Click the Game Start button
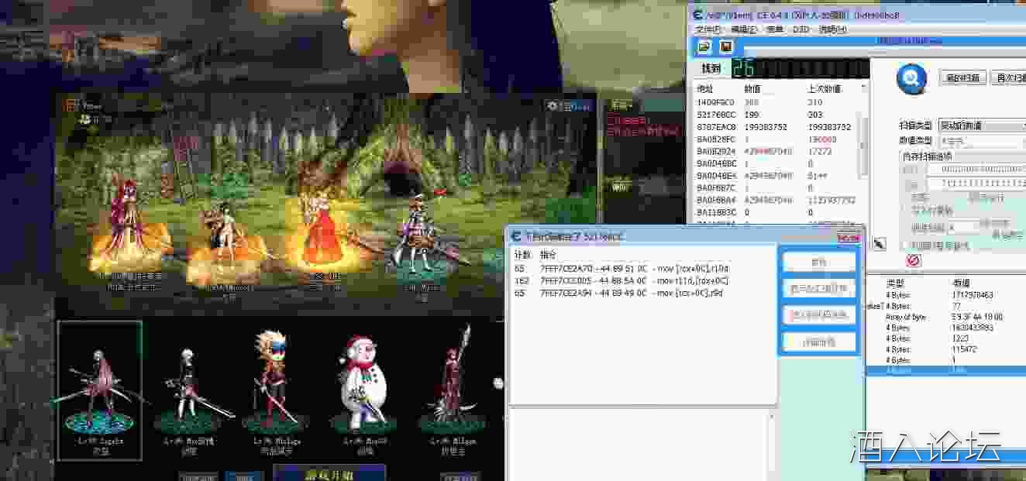This screenshot has width=1026, height=481. click(329, 472)
